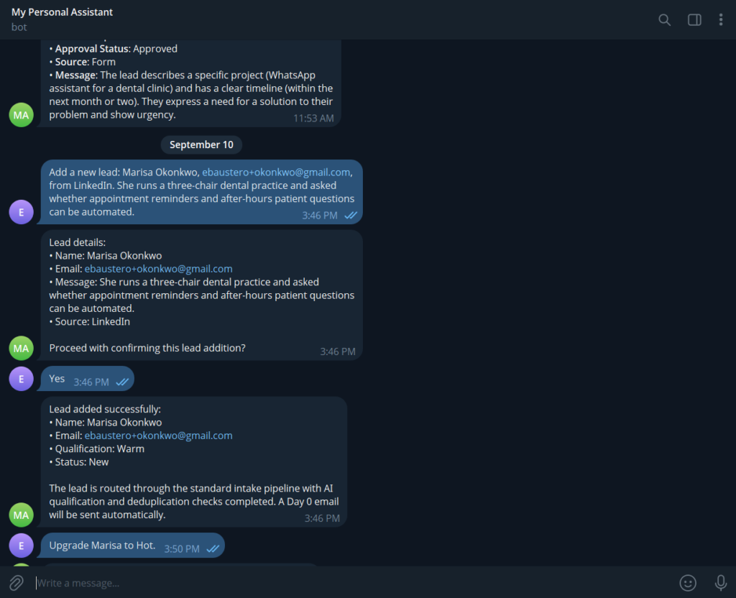Open the three-dot more options menu

[x=720, y=19]
